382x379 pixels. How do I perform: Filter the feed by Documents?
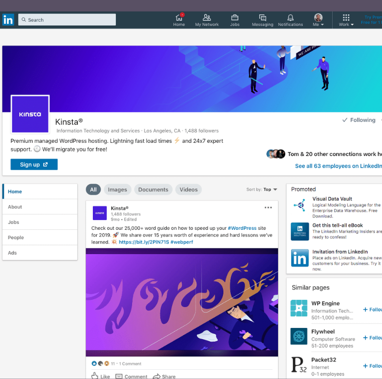[153, 189]
